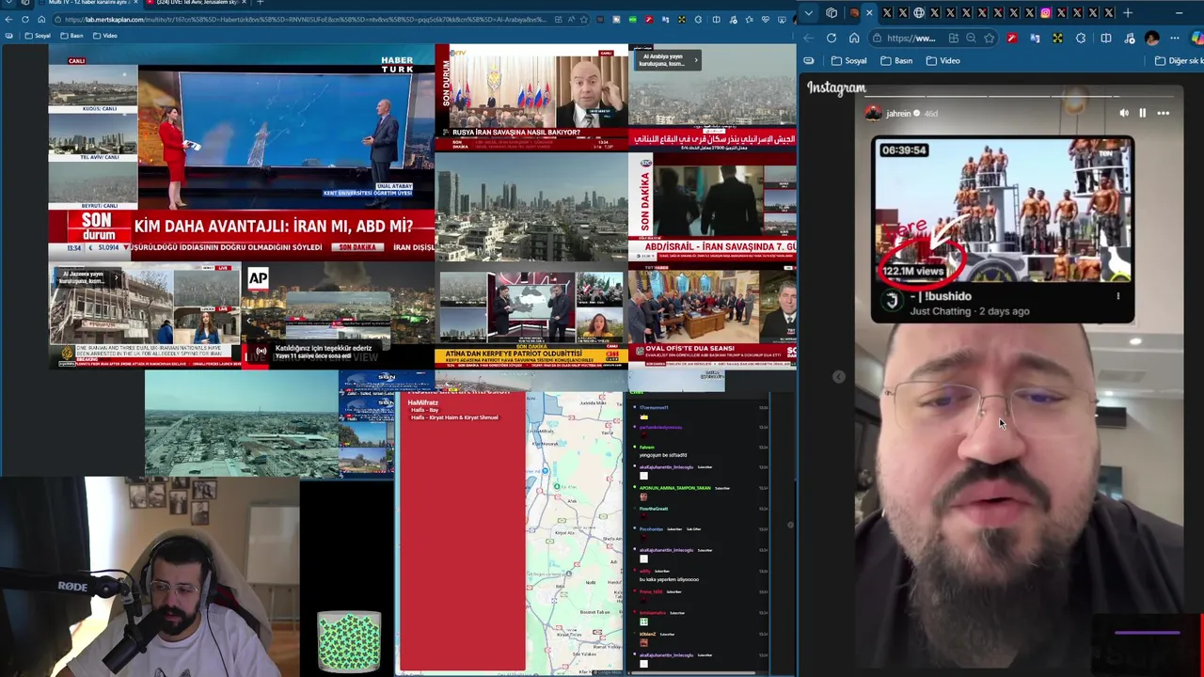Toggle split screen in right browser

coord(1106,39)
